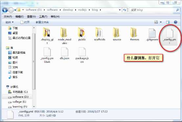Select the public folder
The height and width of the screenshot is (122, 182).
82,34
